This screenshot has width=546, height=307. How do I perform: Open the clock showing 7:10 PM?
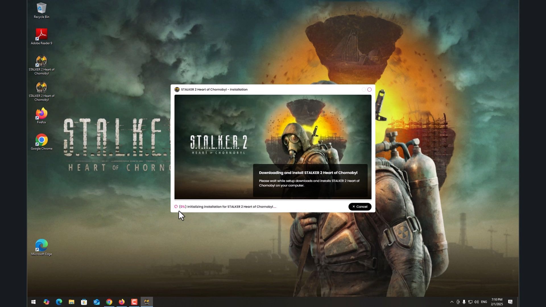(x=497, y=302)
